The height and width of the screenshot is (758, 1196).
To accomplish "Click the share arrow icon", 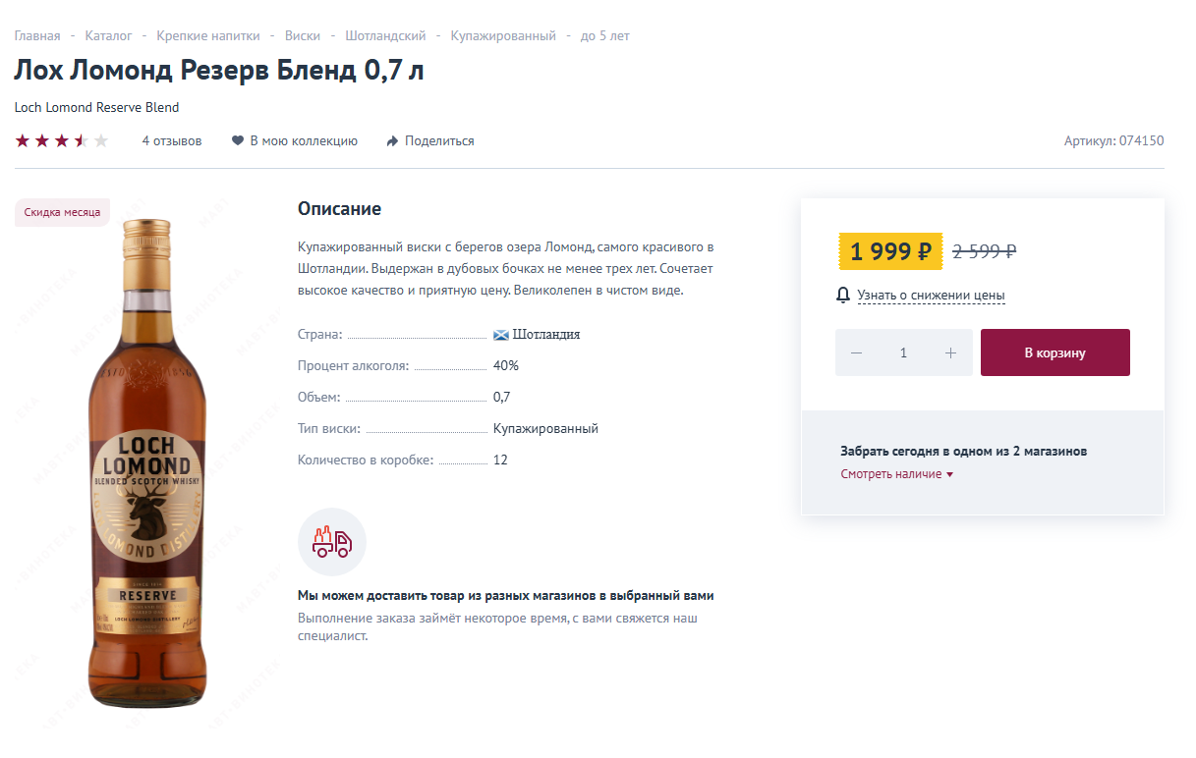I will (x=392, y=141).
